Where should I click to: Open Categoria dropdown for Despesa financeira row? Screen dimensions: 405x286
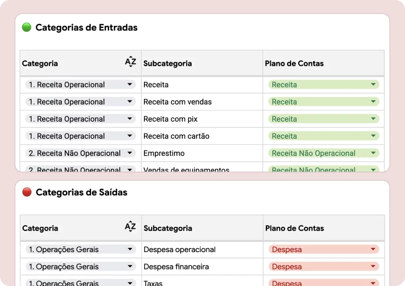coord(81,266)
